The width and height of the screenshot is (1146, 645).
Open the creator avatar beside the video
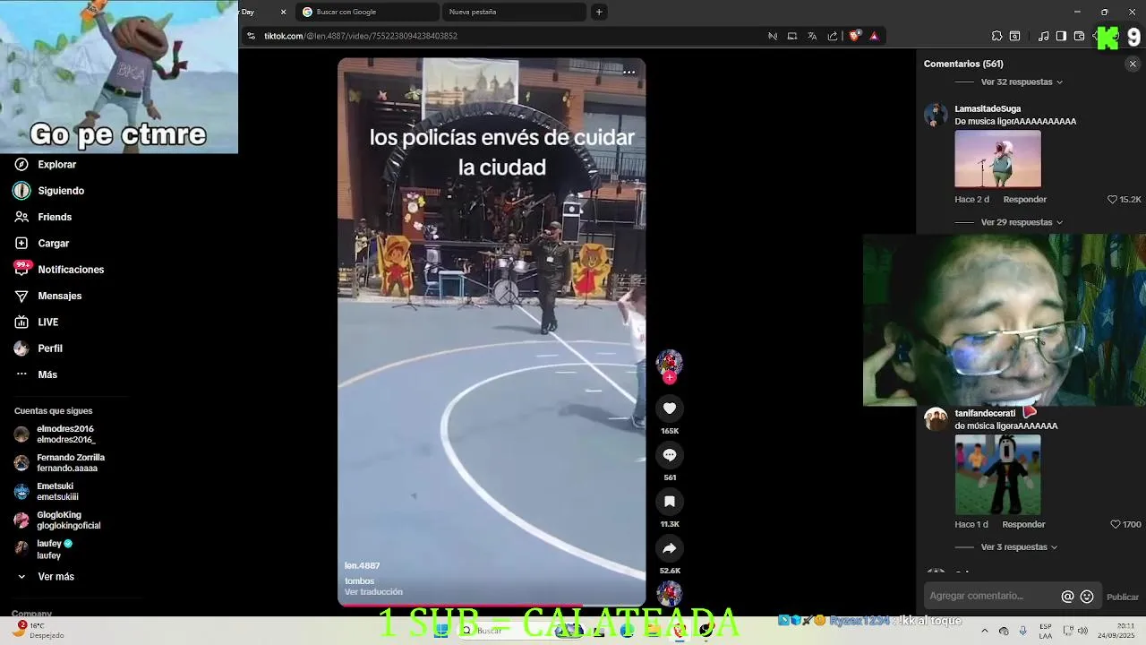pyautogui.click(x=669, y=362)
